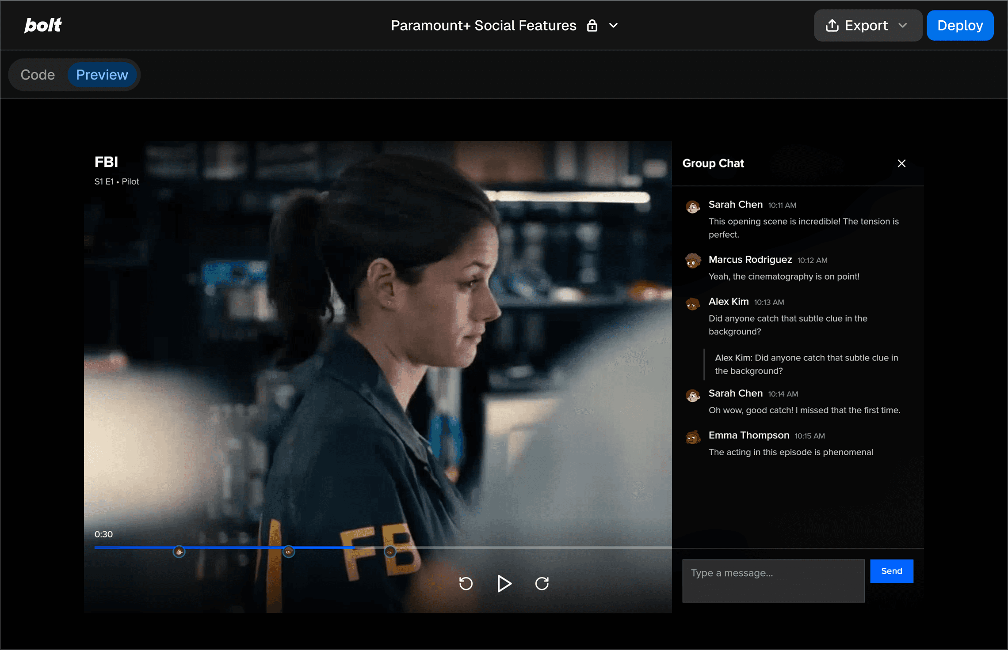Click the "Oh wow, good catch!" message
The image size is (1008, 650).
pyautogui.click(x=804, y=410)
